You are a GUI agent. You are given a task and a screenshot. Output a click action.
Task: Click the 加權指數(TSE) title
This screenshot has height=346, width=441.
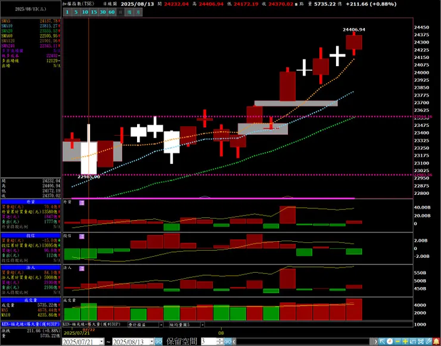click(x=78, y=4)
